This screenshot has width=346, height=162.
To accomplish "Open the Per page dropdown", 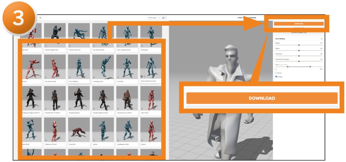I will coord(154,18).
